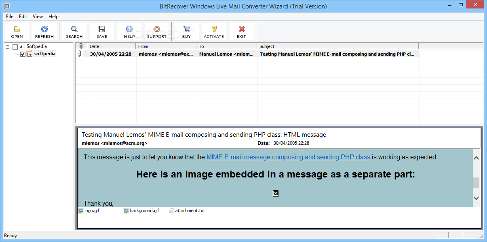Open the View menu
The image size is (487, 242).
point(38,17)
